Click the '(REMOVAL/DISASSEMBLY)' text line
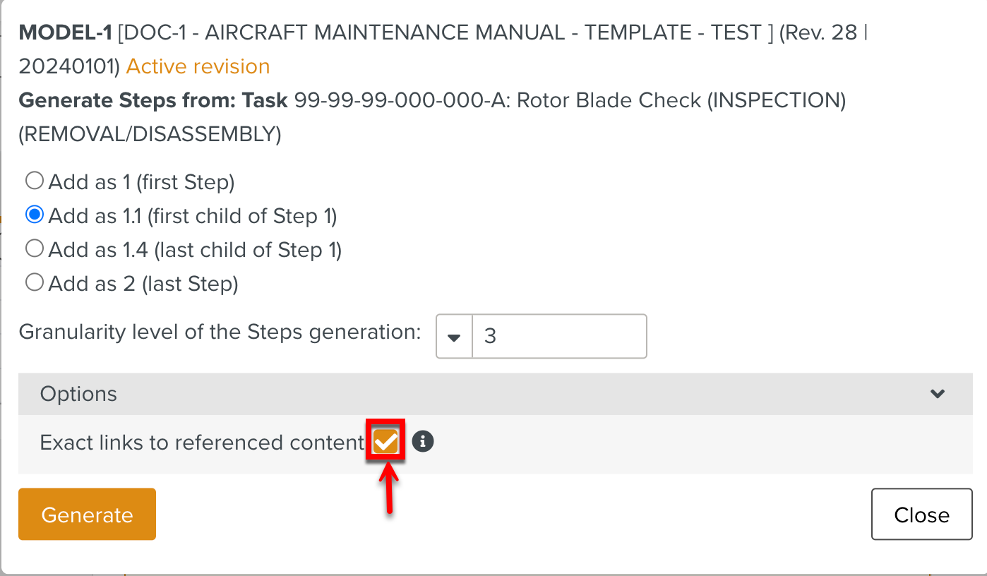 click(x=150, y=134)
